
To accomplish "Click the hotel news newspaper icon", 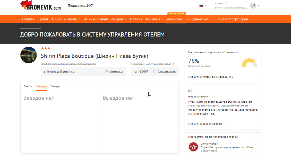I will pos(190,91).
